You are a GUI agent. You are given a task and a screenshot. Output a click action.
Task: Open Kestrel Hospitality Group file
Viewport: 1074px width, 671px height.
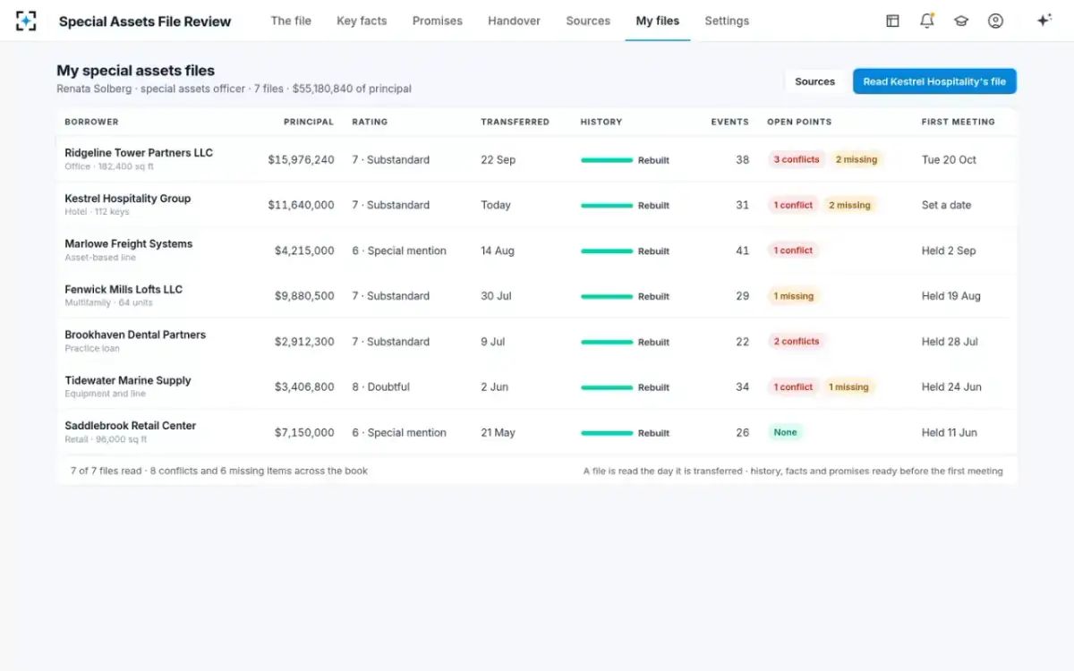[128, 199]
